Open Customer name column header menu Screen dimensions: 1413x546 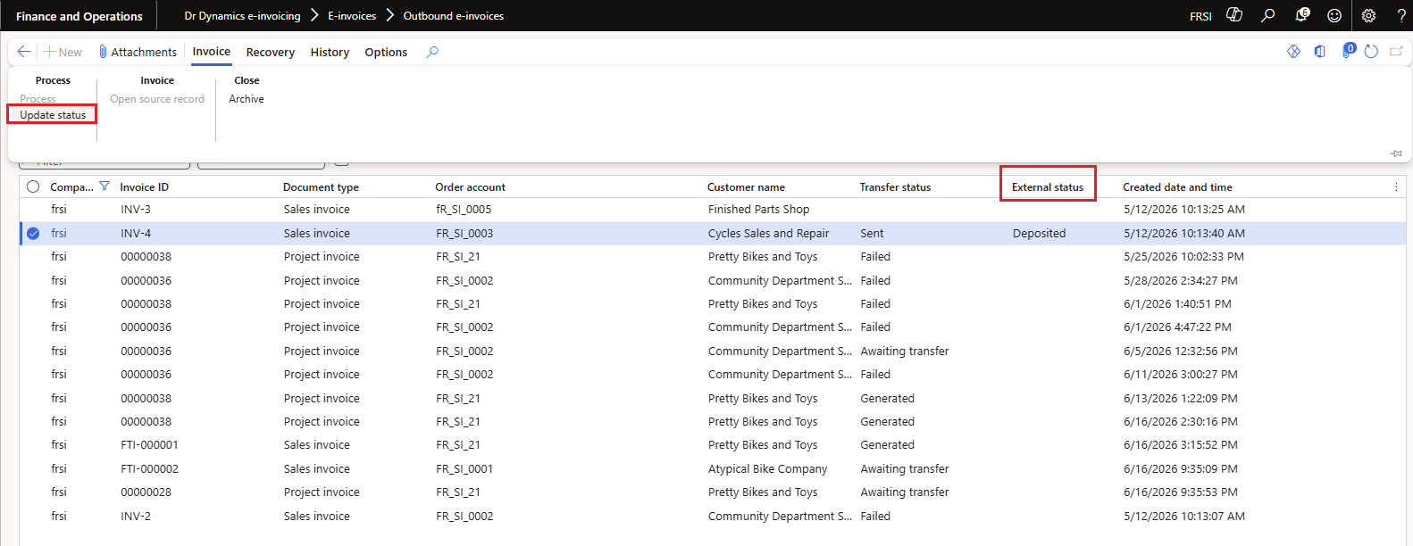pyautogui.click(x=746, y=186)
